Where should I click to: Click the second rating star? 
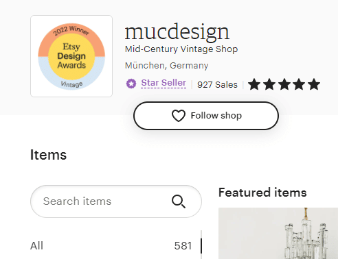269,84
